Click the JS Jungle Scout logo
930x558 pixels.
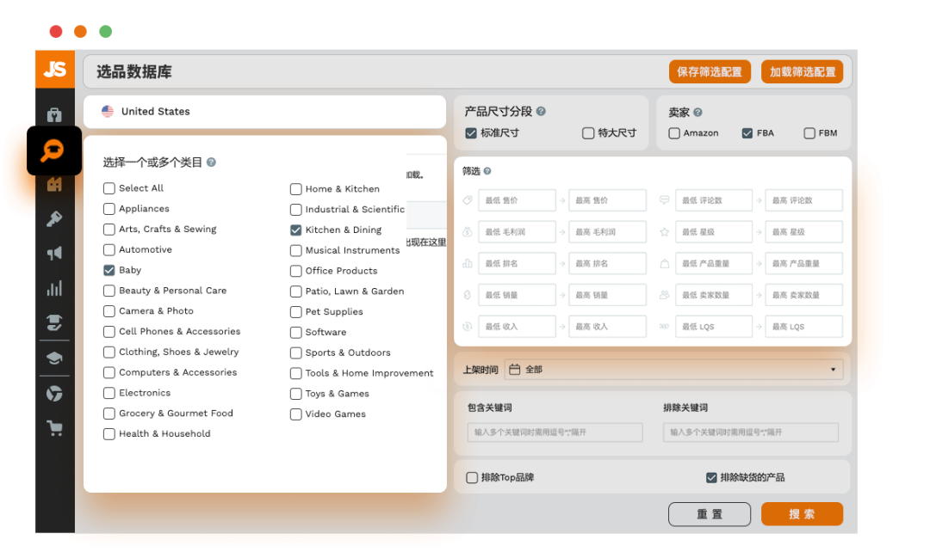coord(55,70)
